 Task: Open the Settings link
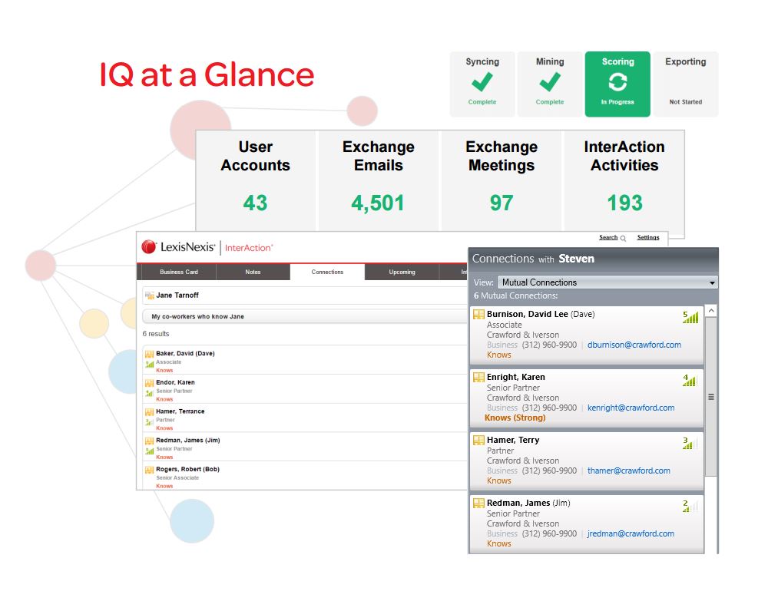click(x=648, y=237)
